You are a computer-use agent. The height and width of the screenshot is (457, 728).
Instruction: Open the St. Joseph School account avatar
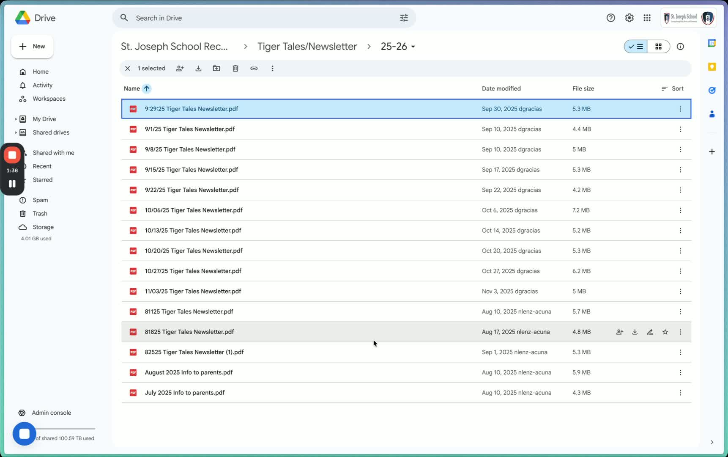707,18
